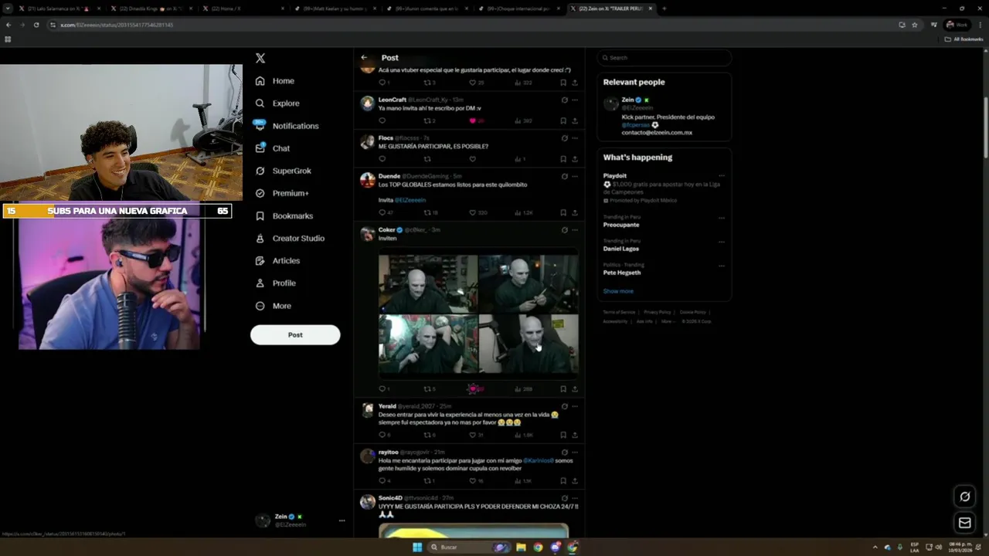Like the Yerald reply
This screenshot has width=989, height=556.
473,435
